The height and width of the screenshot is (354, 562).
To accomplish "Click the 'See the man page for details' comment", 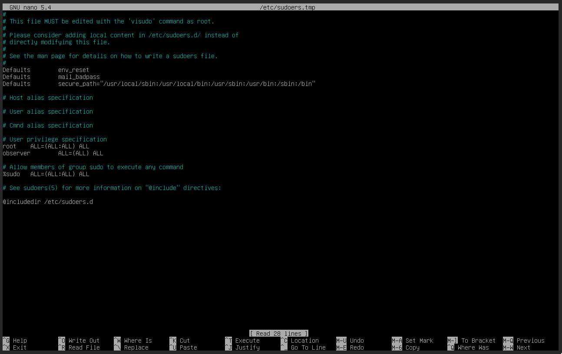I will tap(110, 56).
